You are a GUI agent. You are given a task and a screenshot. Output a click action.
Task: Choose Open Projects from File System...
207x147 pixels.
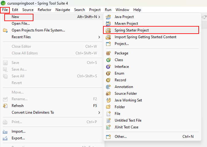52,30
